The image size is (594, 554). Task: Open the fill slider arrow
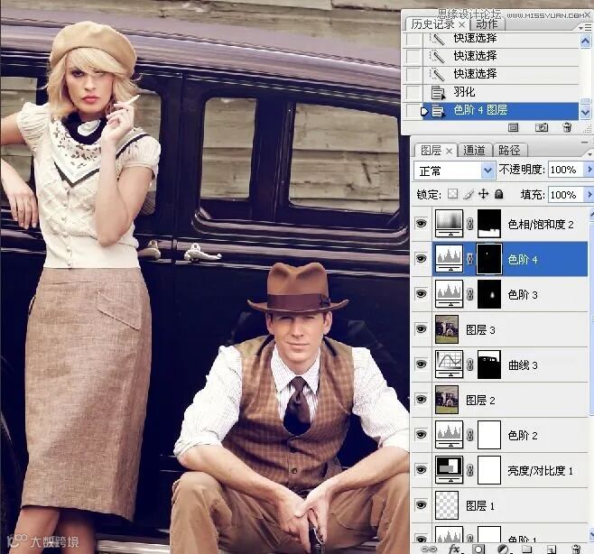tap(589, 195)
